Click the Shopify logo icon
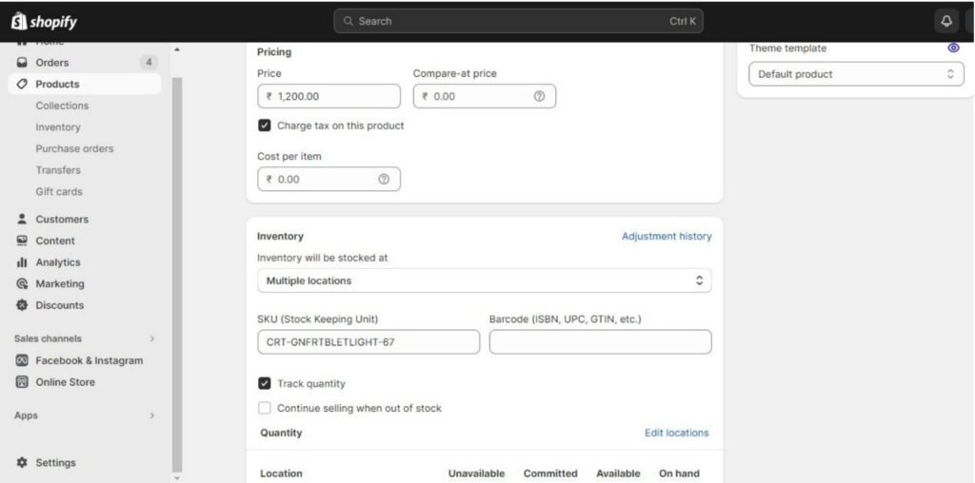 (18, 21)
